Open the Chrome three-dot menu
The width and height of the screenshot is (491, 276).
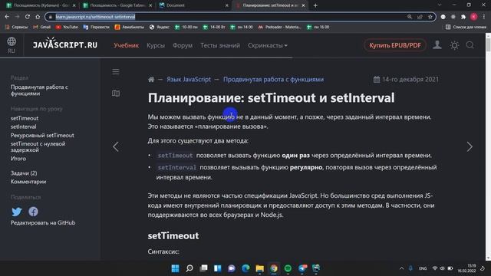pyautogui.click(x=484, y=17)
